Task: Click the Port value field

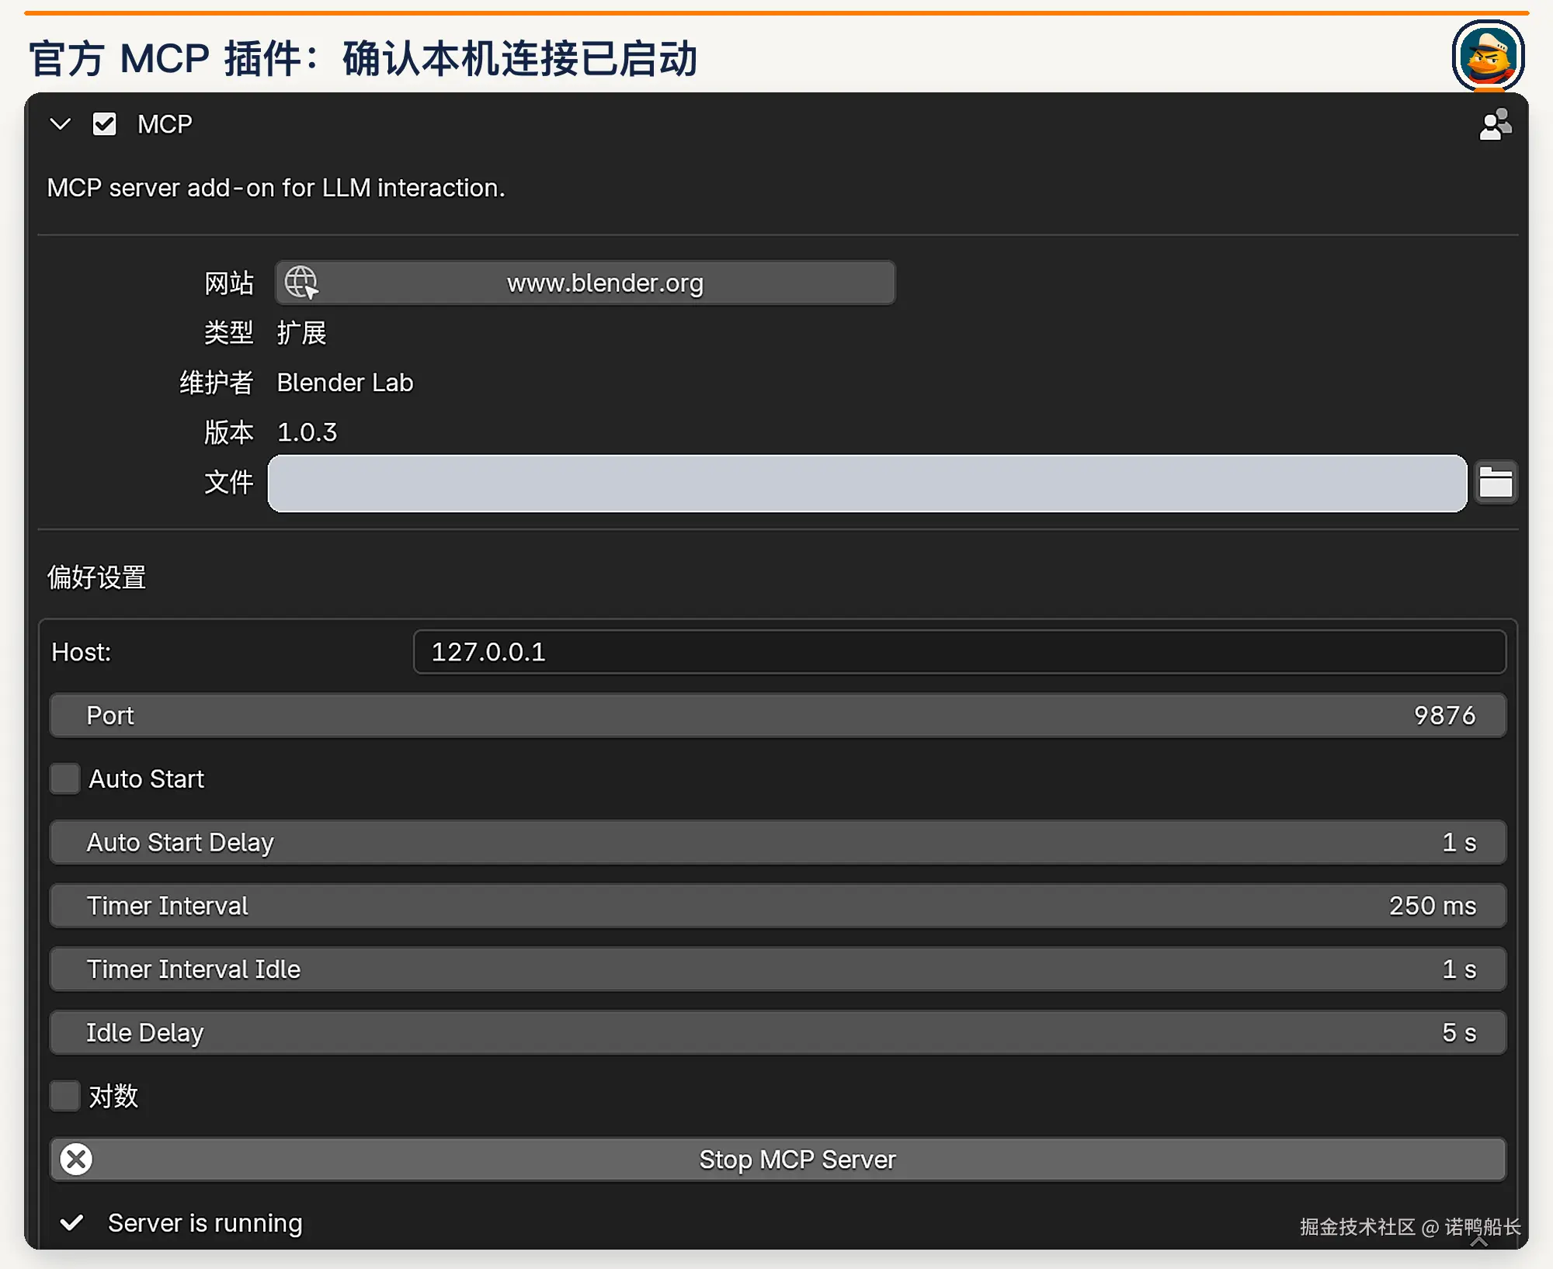Action: (x=778, y=716)
